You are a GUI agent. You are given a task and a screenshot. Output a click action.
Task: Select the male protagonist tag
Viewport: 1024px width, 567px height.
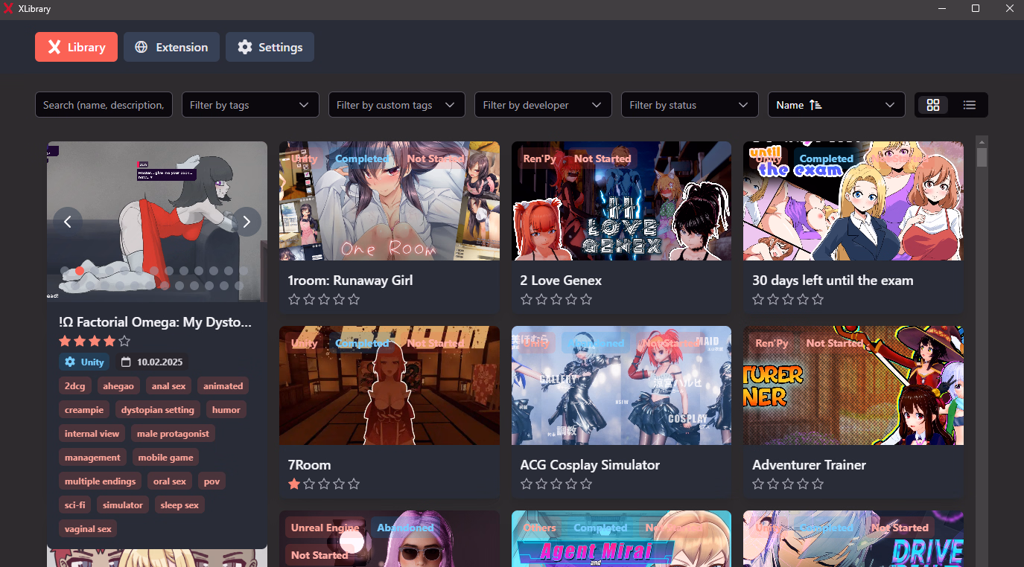coord(174,434)
